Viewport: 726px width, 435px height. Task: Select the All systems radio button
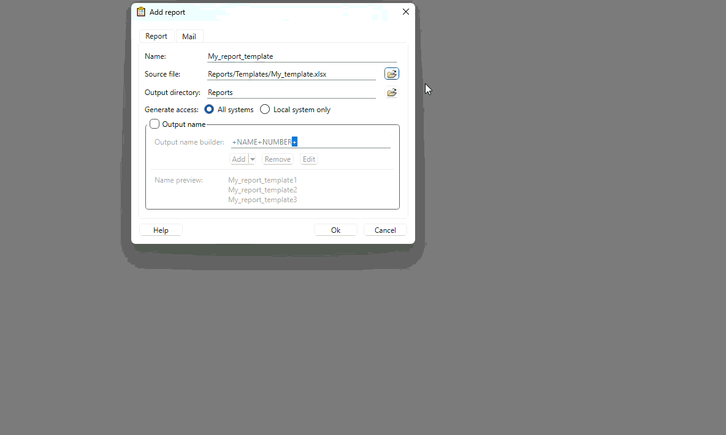(x=208, y=109)
